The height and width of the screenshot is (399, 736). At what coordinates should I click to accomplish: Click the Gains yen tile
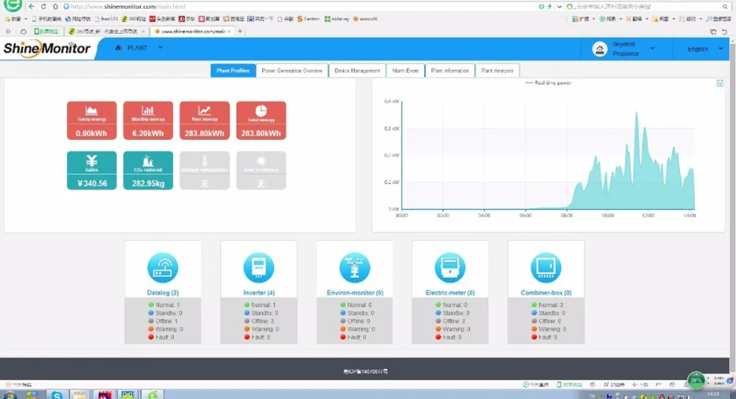[91, 170]
